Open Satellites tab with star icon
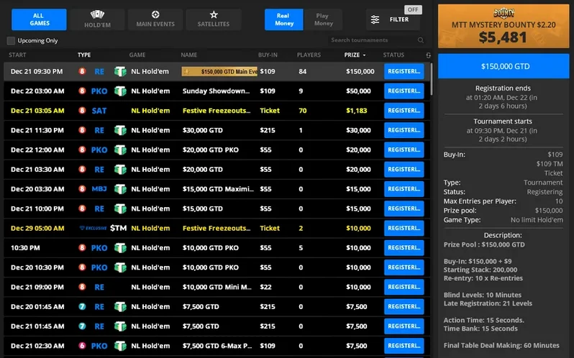This screenshot has height=358, width=574. 214,19
